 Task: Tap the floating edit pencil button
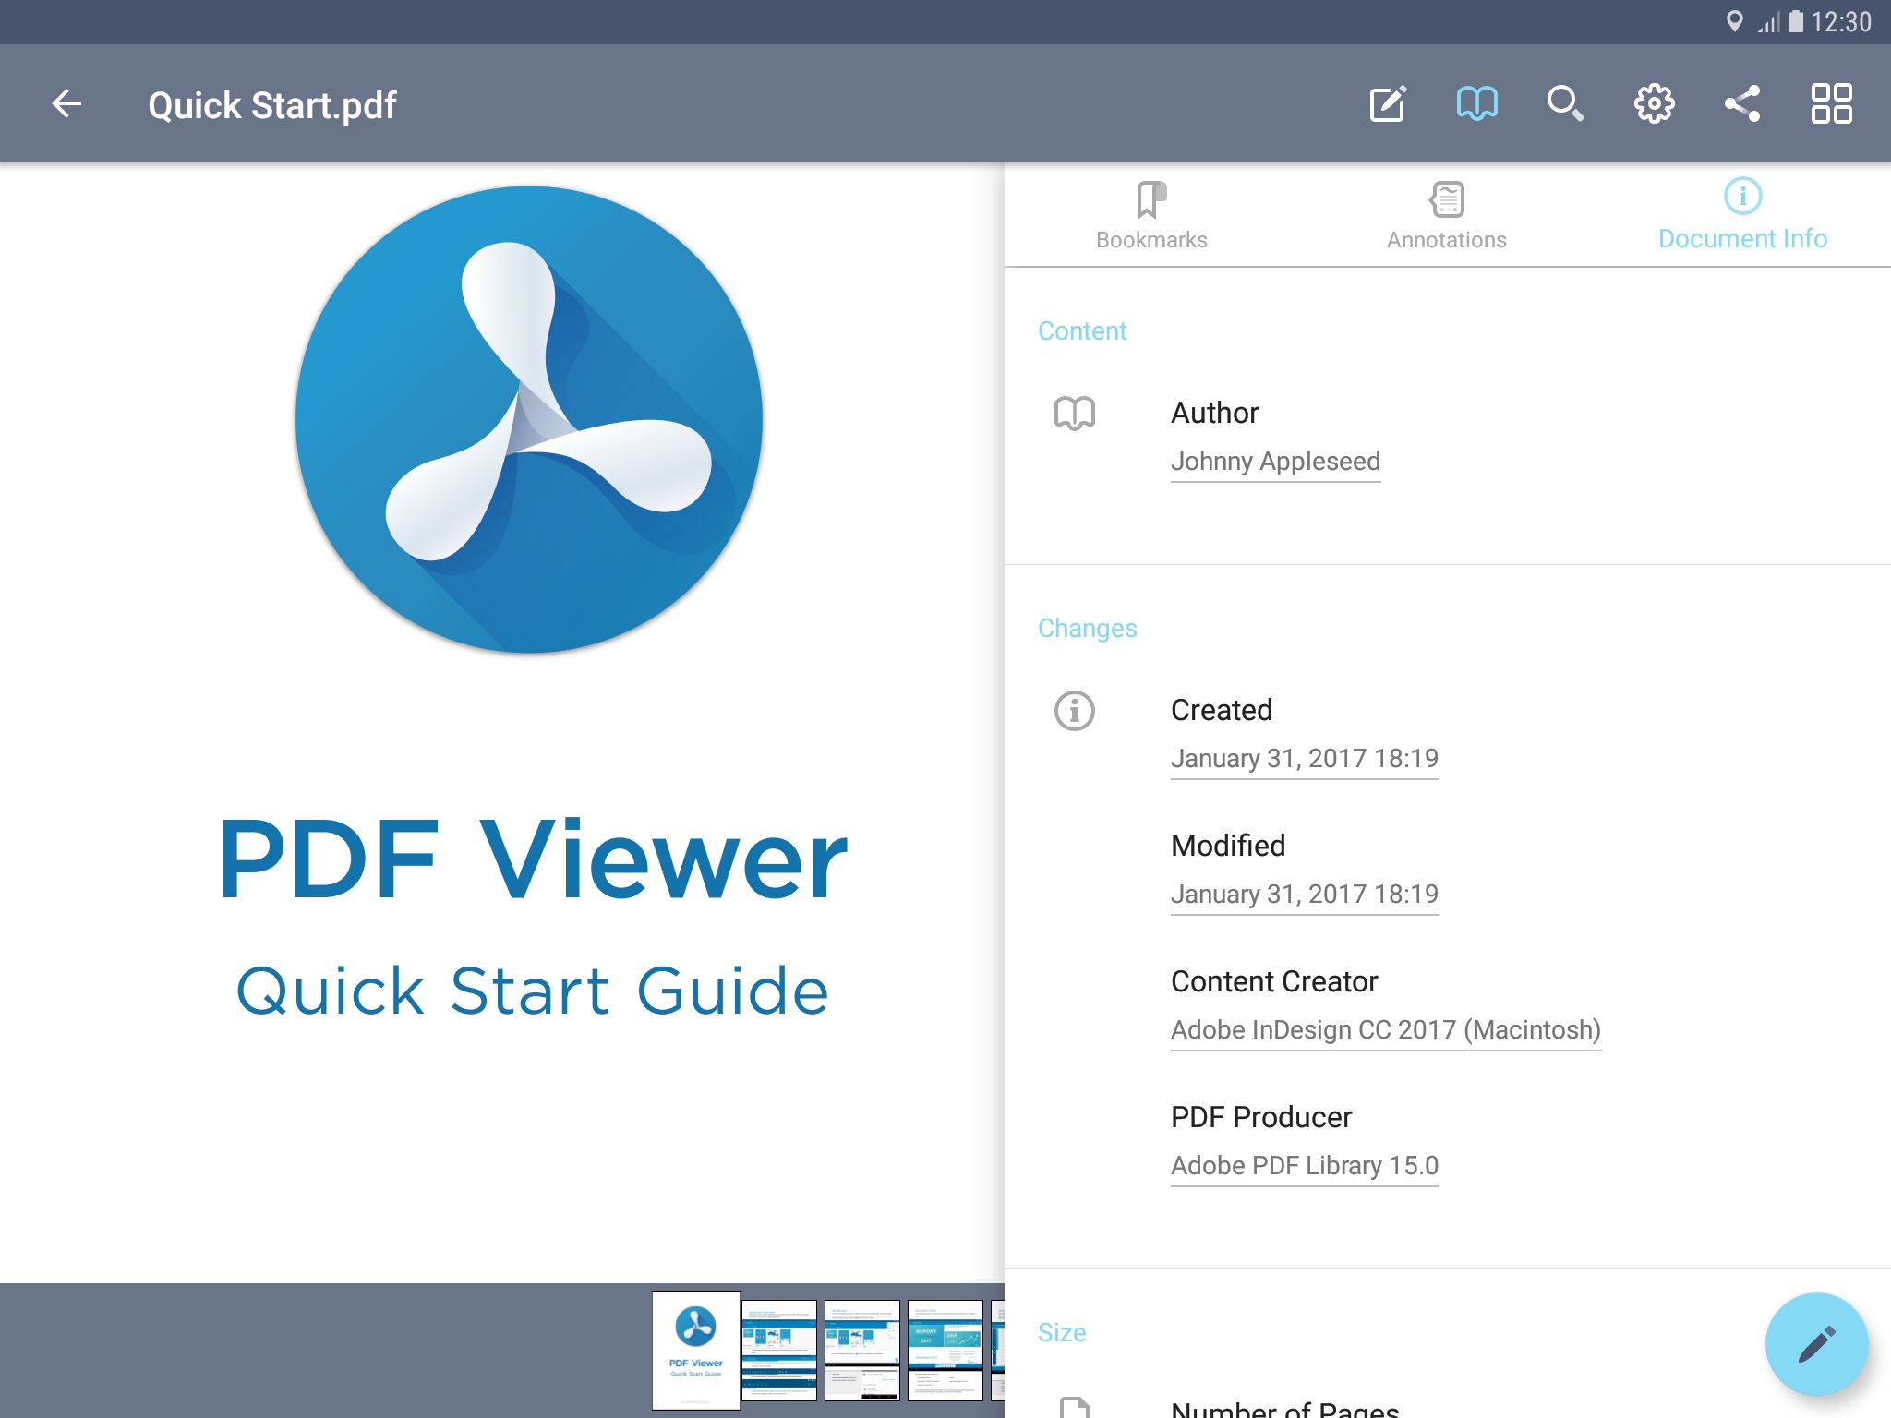click(x=1816, y=1344)
